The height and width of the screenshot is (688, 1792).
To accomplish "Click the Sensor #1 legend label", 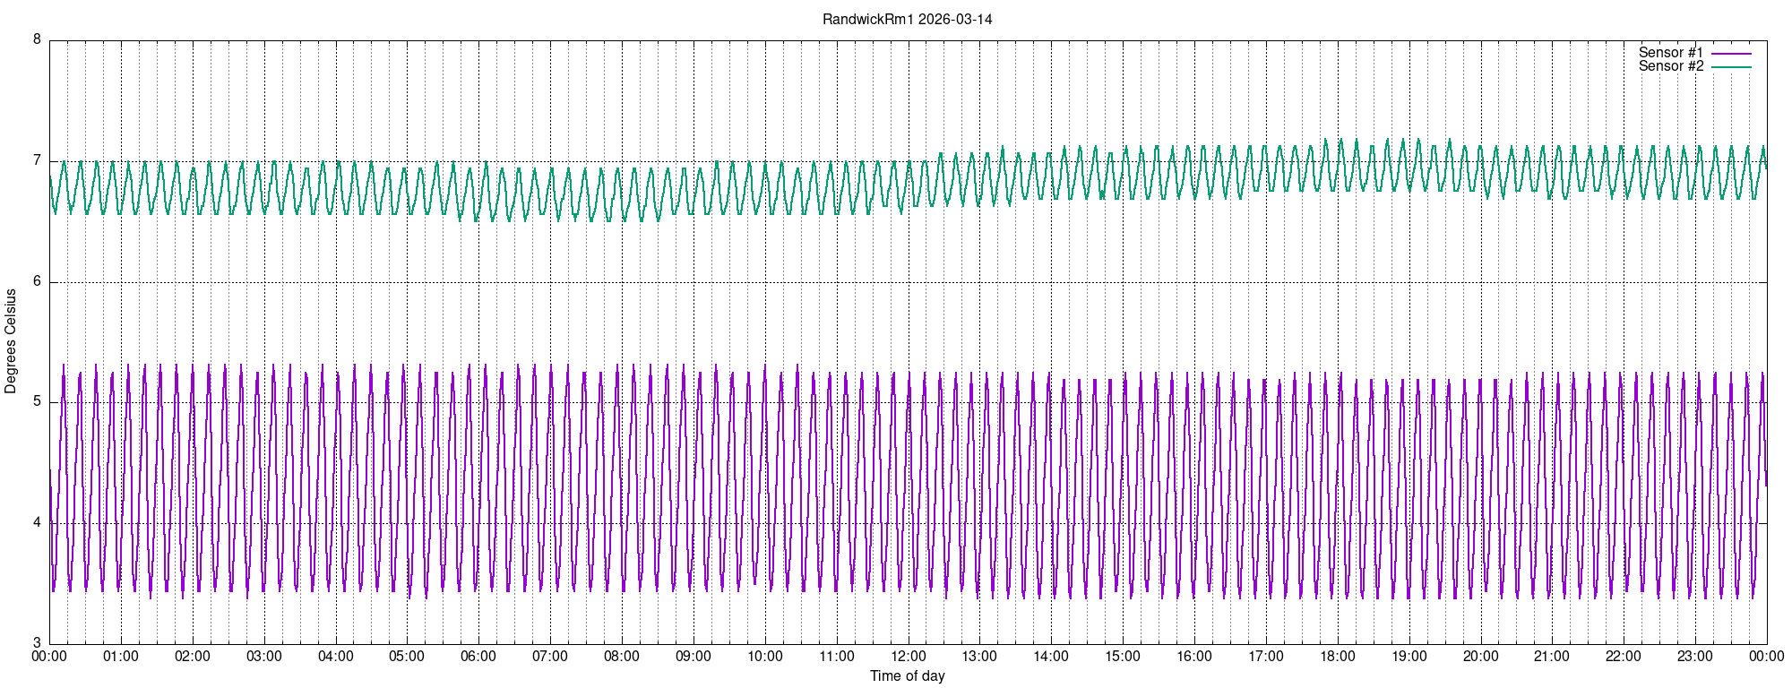I will coord(1671,53).
